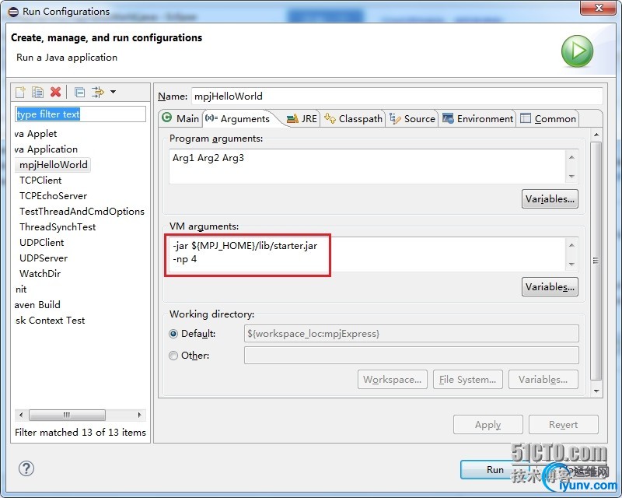Select the UDPServer configuration
The image size is (622, 498).
click(44, 258)
